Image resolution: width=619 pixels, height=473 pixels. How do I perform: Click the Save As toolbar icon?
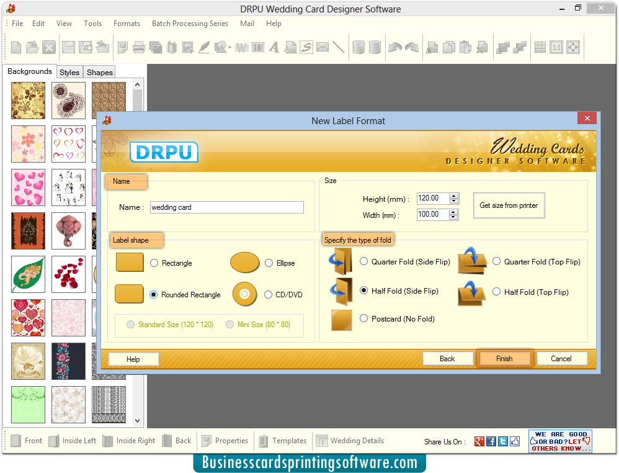[x=85, y=47]
